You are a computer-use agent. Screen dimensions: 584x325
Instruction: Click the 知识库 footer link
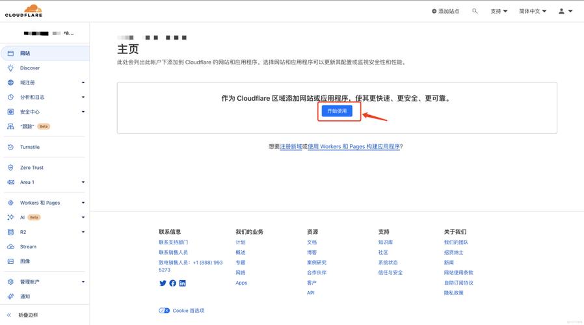(386, 242)
